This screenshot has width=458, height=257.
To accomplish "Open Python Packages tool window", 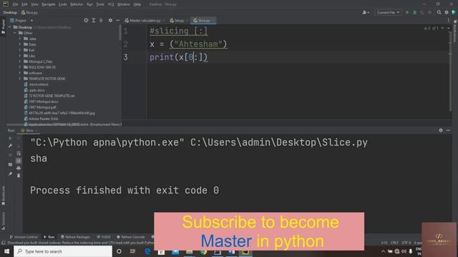I will (75, 237).
